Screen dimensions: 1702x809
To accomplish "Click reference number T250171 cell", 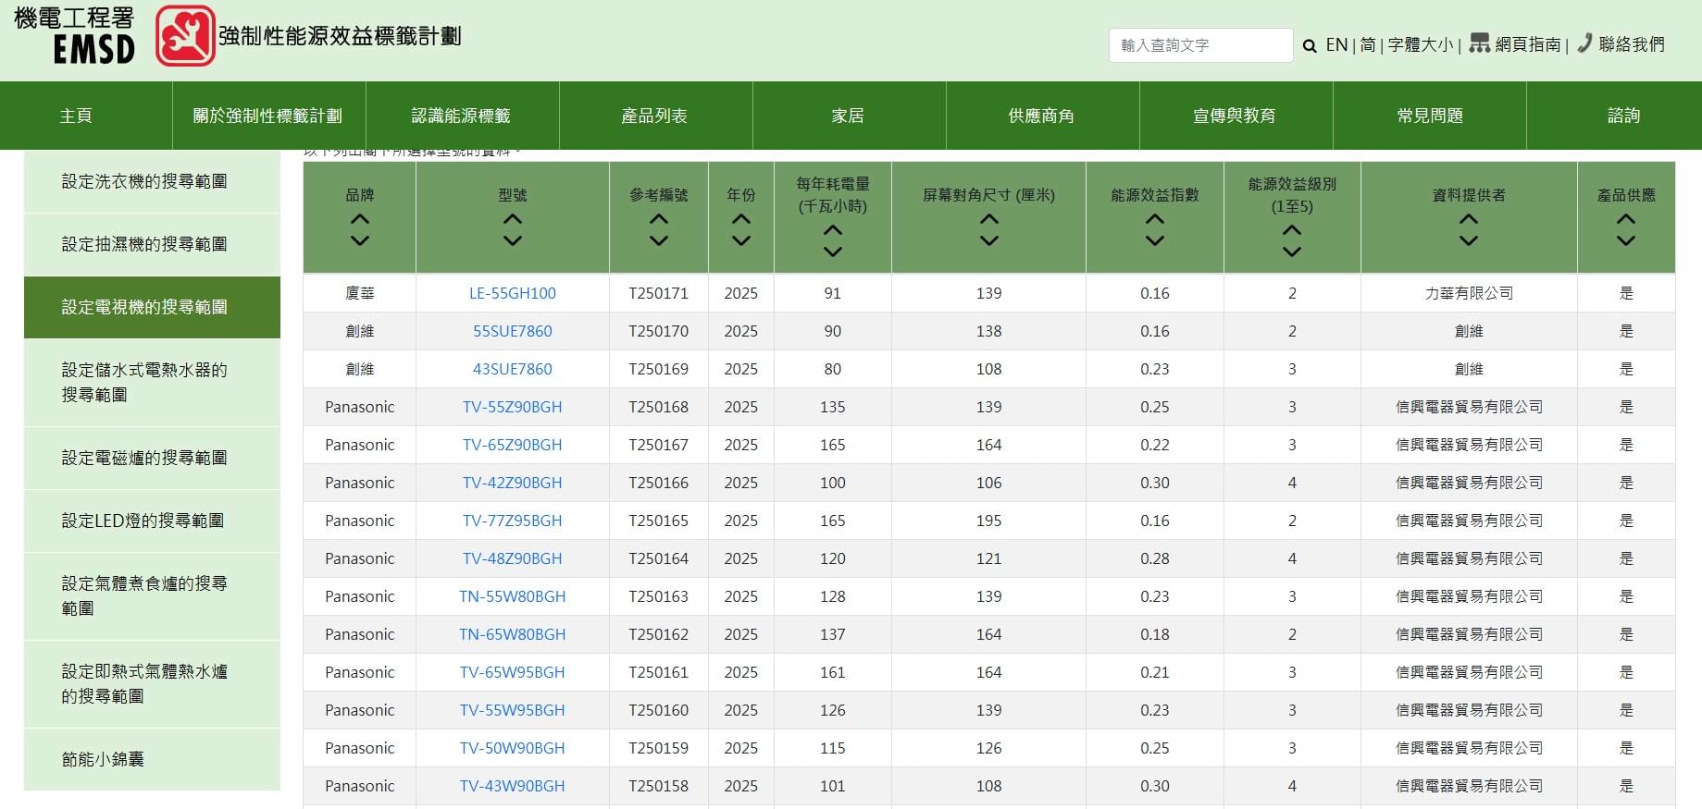I will [x=659, y=293].
